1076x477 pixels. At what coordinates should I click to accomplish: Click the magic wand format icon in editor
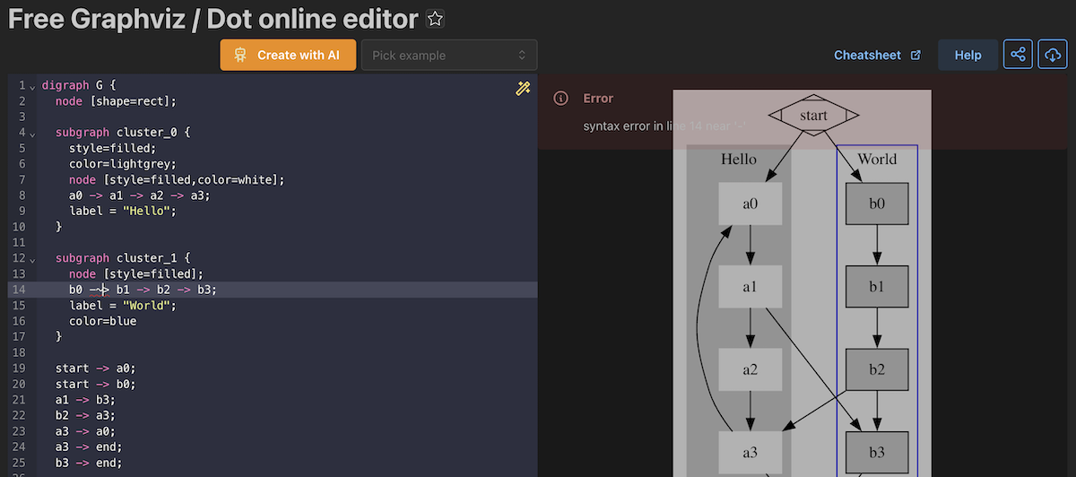click(x=523, y=87)
